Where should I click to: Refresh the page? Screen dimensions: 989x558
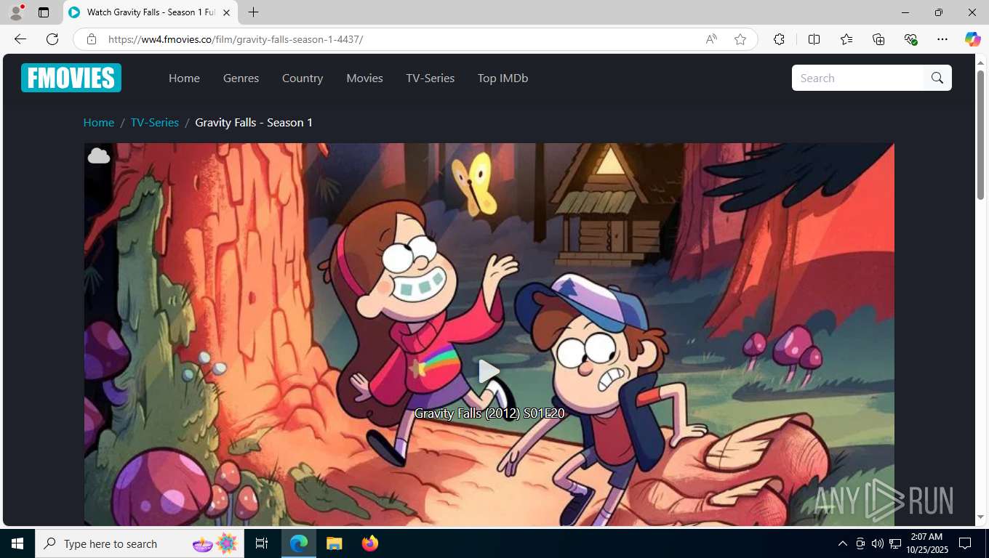coord(52,39)
